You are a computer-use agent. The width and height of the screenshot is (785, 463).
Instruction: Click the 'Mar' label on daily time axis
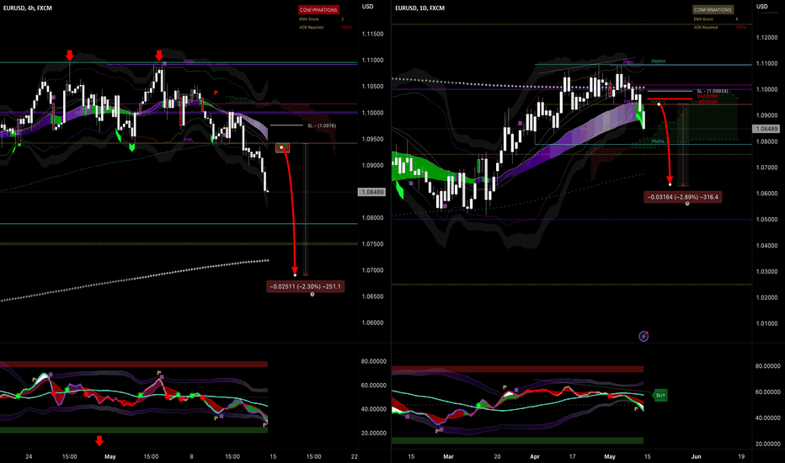pos(448,456)
